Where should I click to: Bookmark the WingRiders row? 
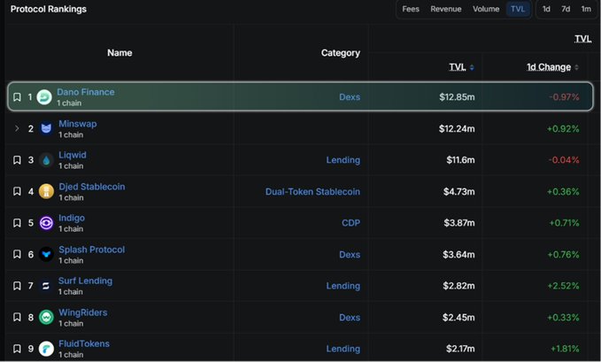pyautogui.click(x=17, y=317)
